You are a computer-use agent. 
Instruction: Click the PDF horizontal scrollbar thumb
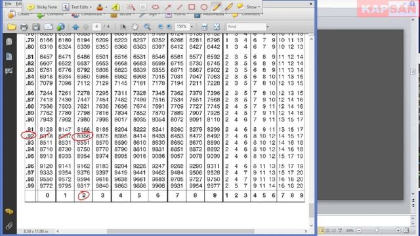click(x=180, y=231)
